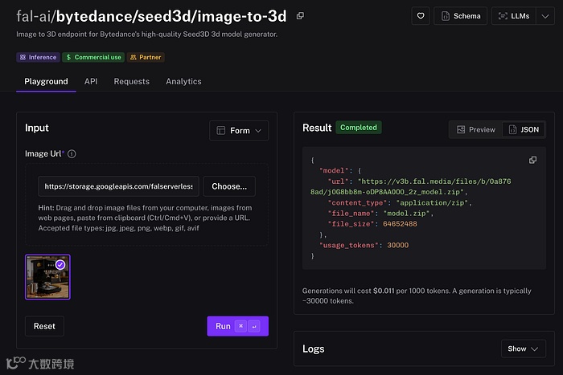The image size is (563, 375).
Task: Click the Completed status badge
Action: point(359,127)
